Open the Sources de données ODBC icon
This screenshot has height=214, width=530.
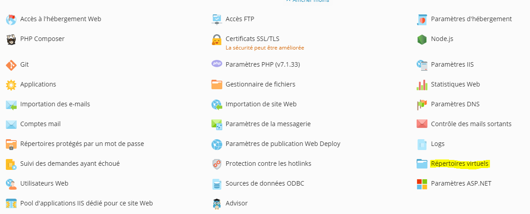(217, 184)
